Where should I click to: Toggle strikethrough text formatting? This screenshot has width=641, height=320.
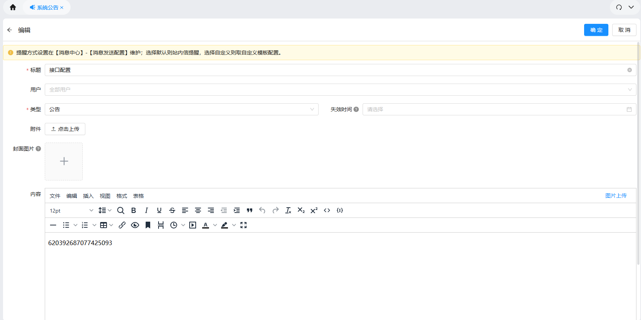172,210
